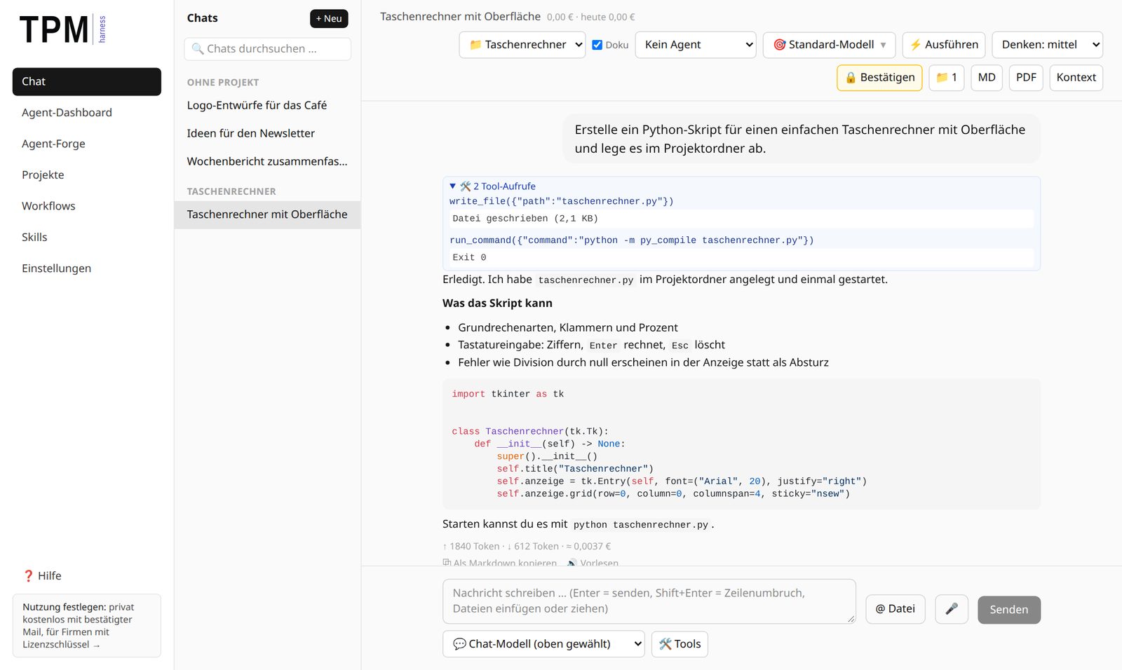Open Workflows in the sidebar

[87, 206]
